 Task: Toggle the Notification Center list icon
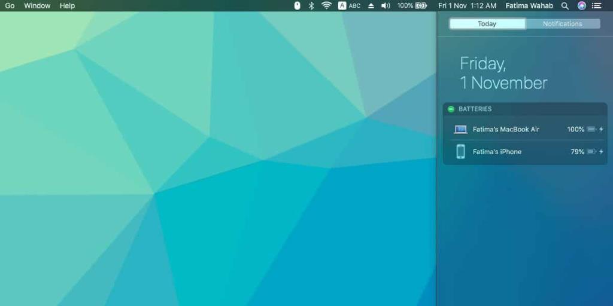(x=597, y=5)
